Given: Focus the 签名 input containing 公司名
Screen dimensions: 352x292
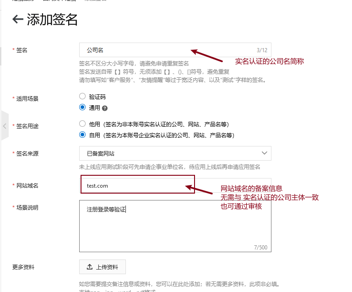Looking at the screenshot, I should (x=165, y=50).
